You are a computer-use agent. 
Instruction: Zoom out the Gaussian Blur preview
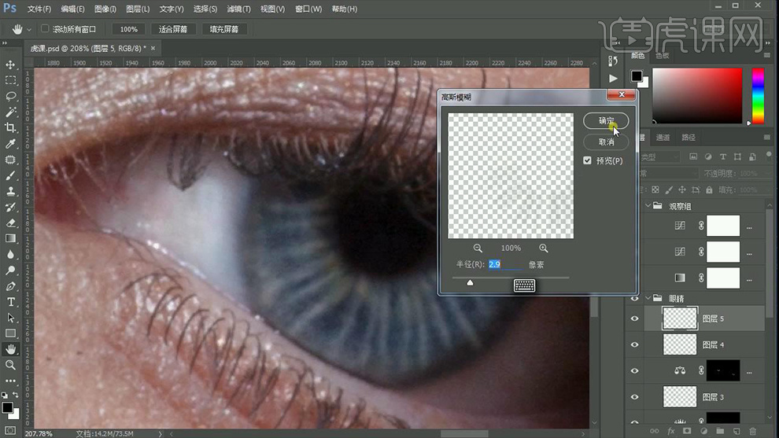point(478,248)
